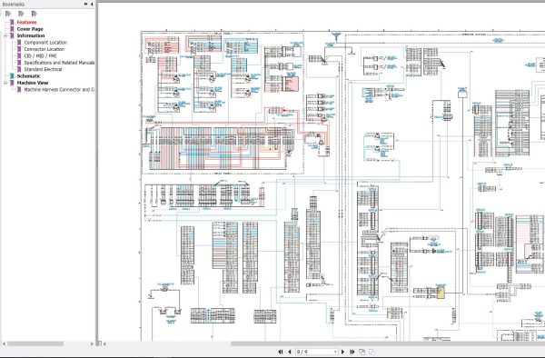Collapse the Information bookmark branch
The image size is (545, 358).
click(5, 35)
